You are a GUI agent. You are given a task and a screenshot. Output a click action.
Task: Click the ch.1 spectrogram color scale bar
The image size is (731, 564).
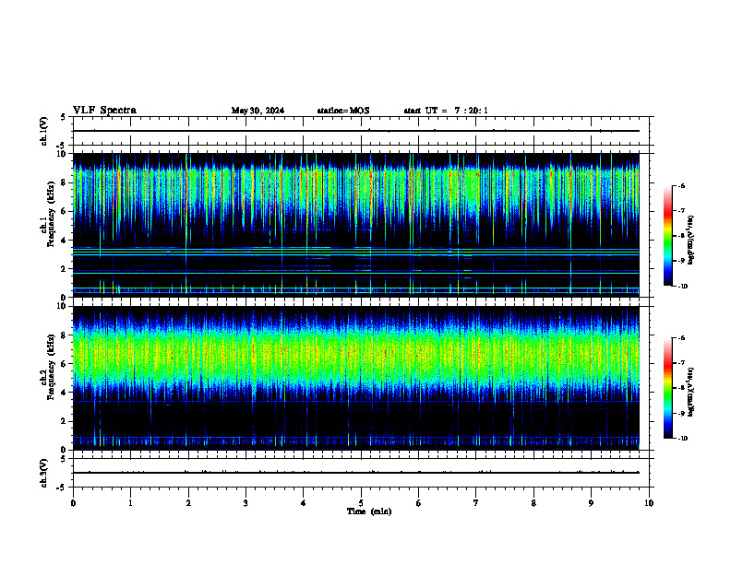click(668, 236)
